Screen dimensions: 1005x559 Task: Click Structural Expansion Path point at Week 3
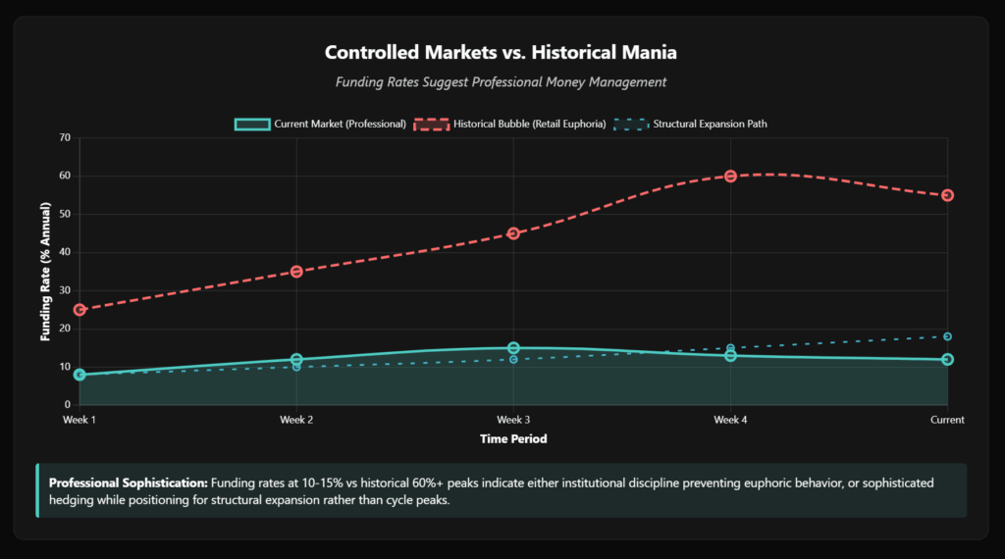click(513, 360)
